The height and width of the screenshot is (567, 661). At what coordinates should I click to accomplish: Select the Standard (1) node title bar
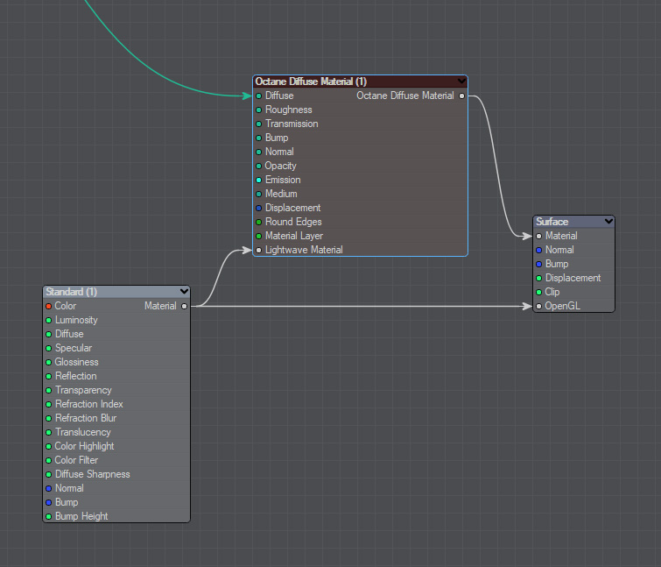116,292
